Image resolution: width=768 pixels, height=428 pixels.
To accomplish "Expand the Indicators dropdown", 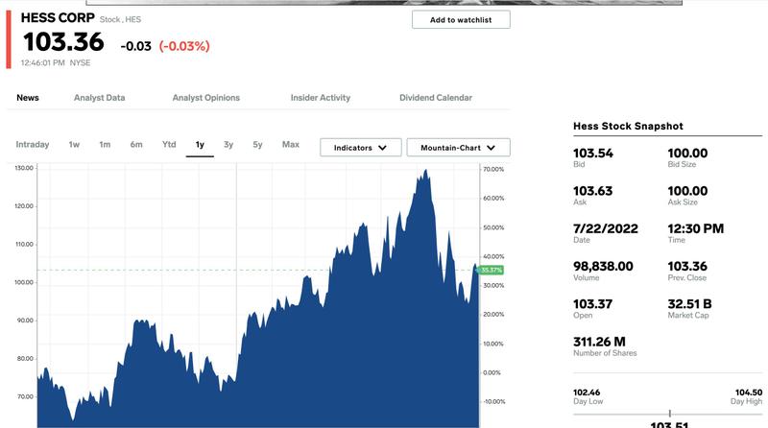I will click(x=361, y=148).
